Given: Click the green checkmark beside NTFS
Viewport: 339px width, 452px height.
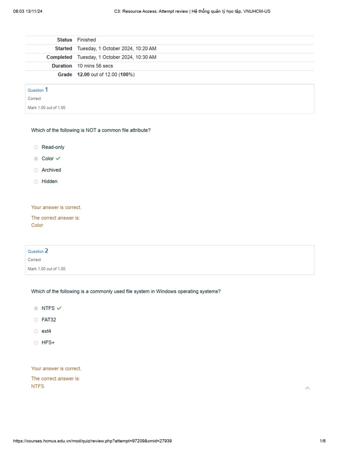Looking at the screenshot, I should click(59, 308).
